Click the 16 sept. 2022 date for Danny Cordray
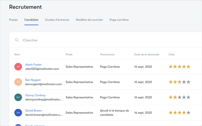 pyautogui.click(x=143, y=97)
